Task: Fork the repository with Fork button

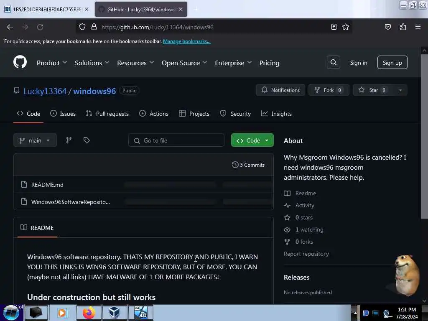Action: pyautogui.click(x=329, y=90)
